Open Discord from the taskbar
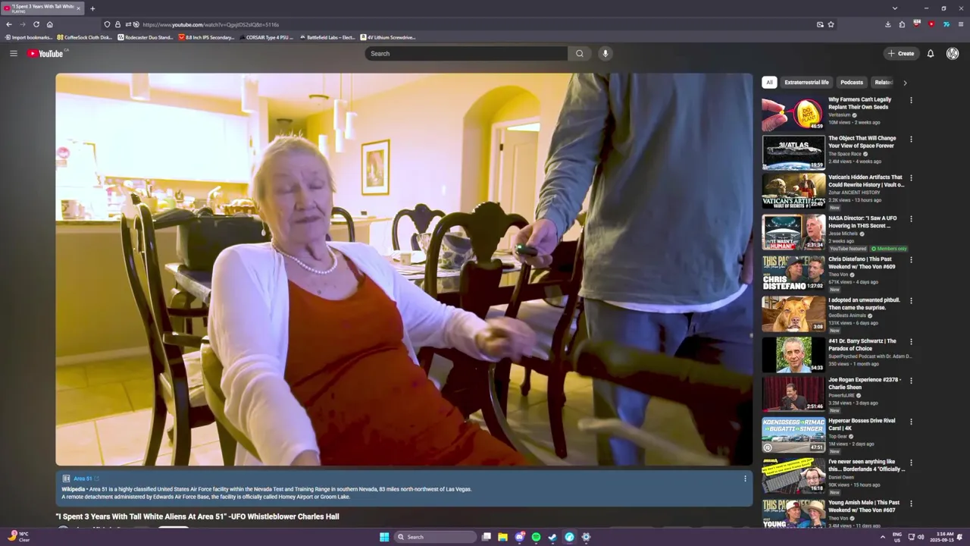 (519, 537)
